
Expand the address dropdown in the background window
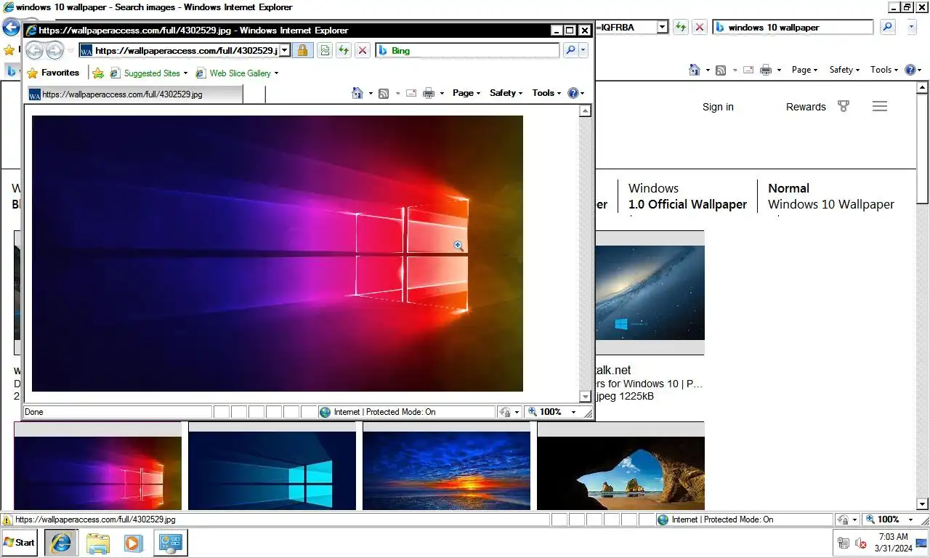(x=662, y=27)
